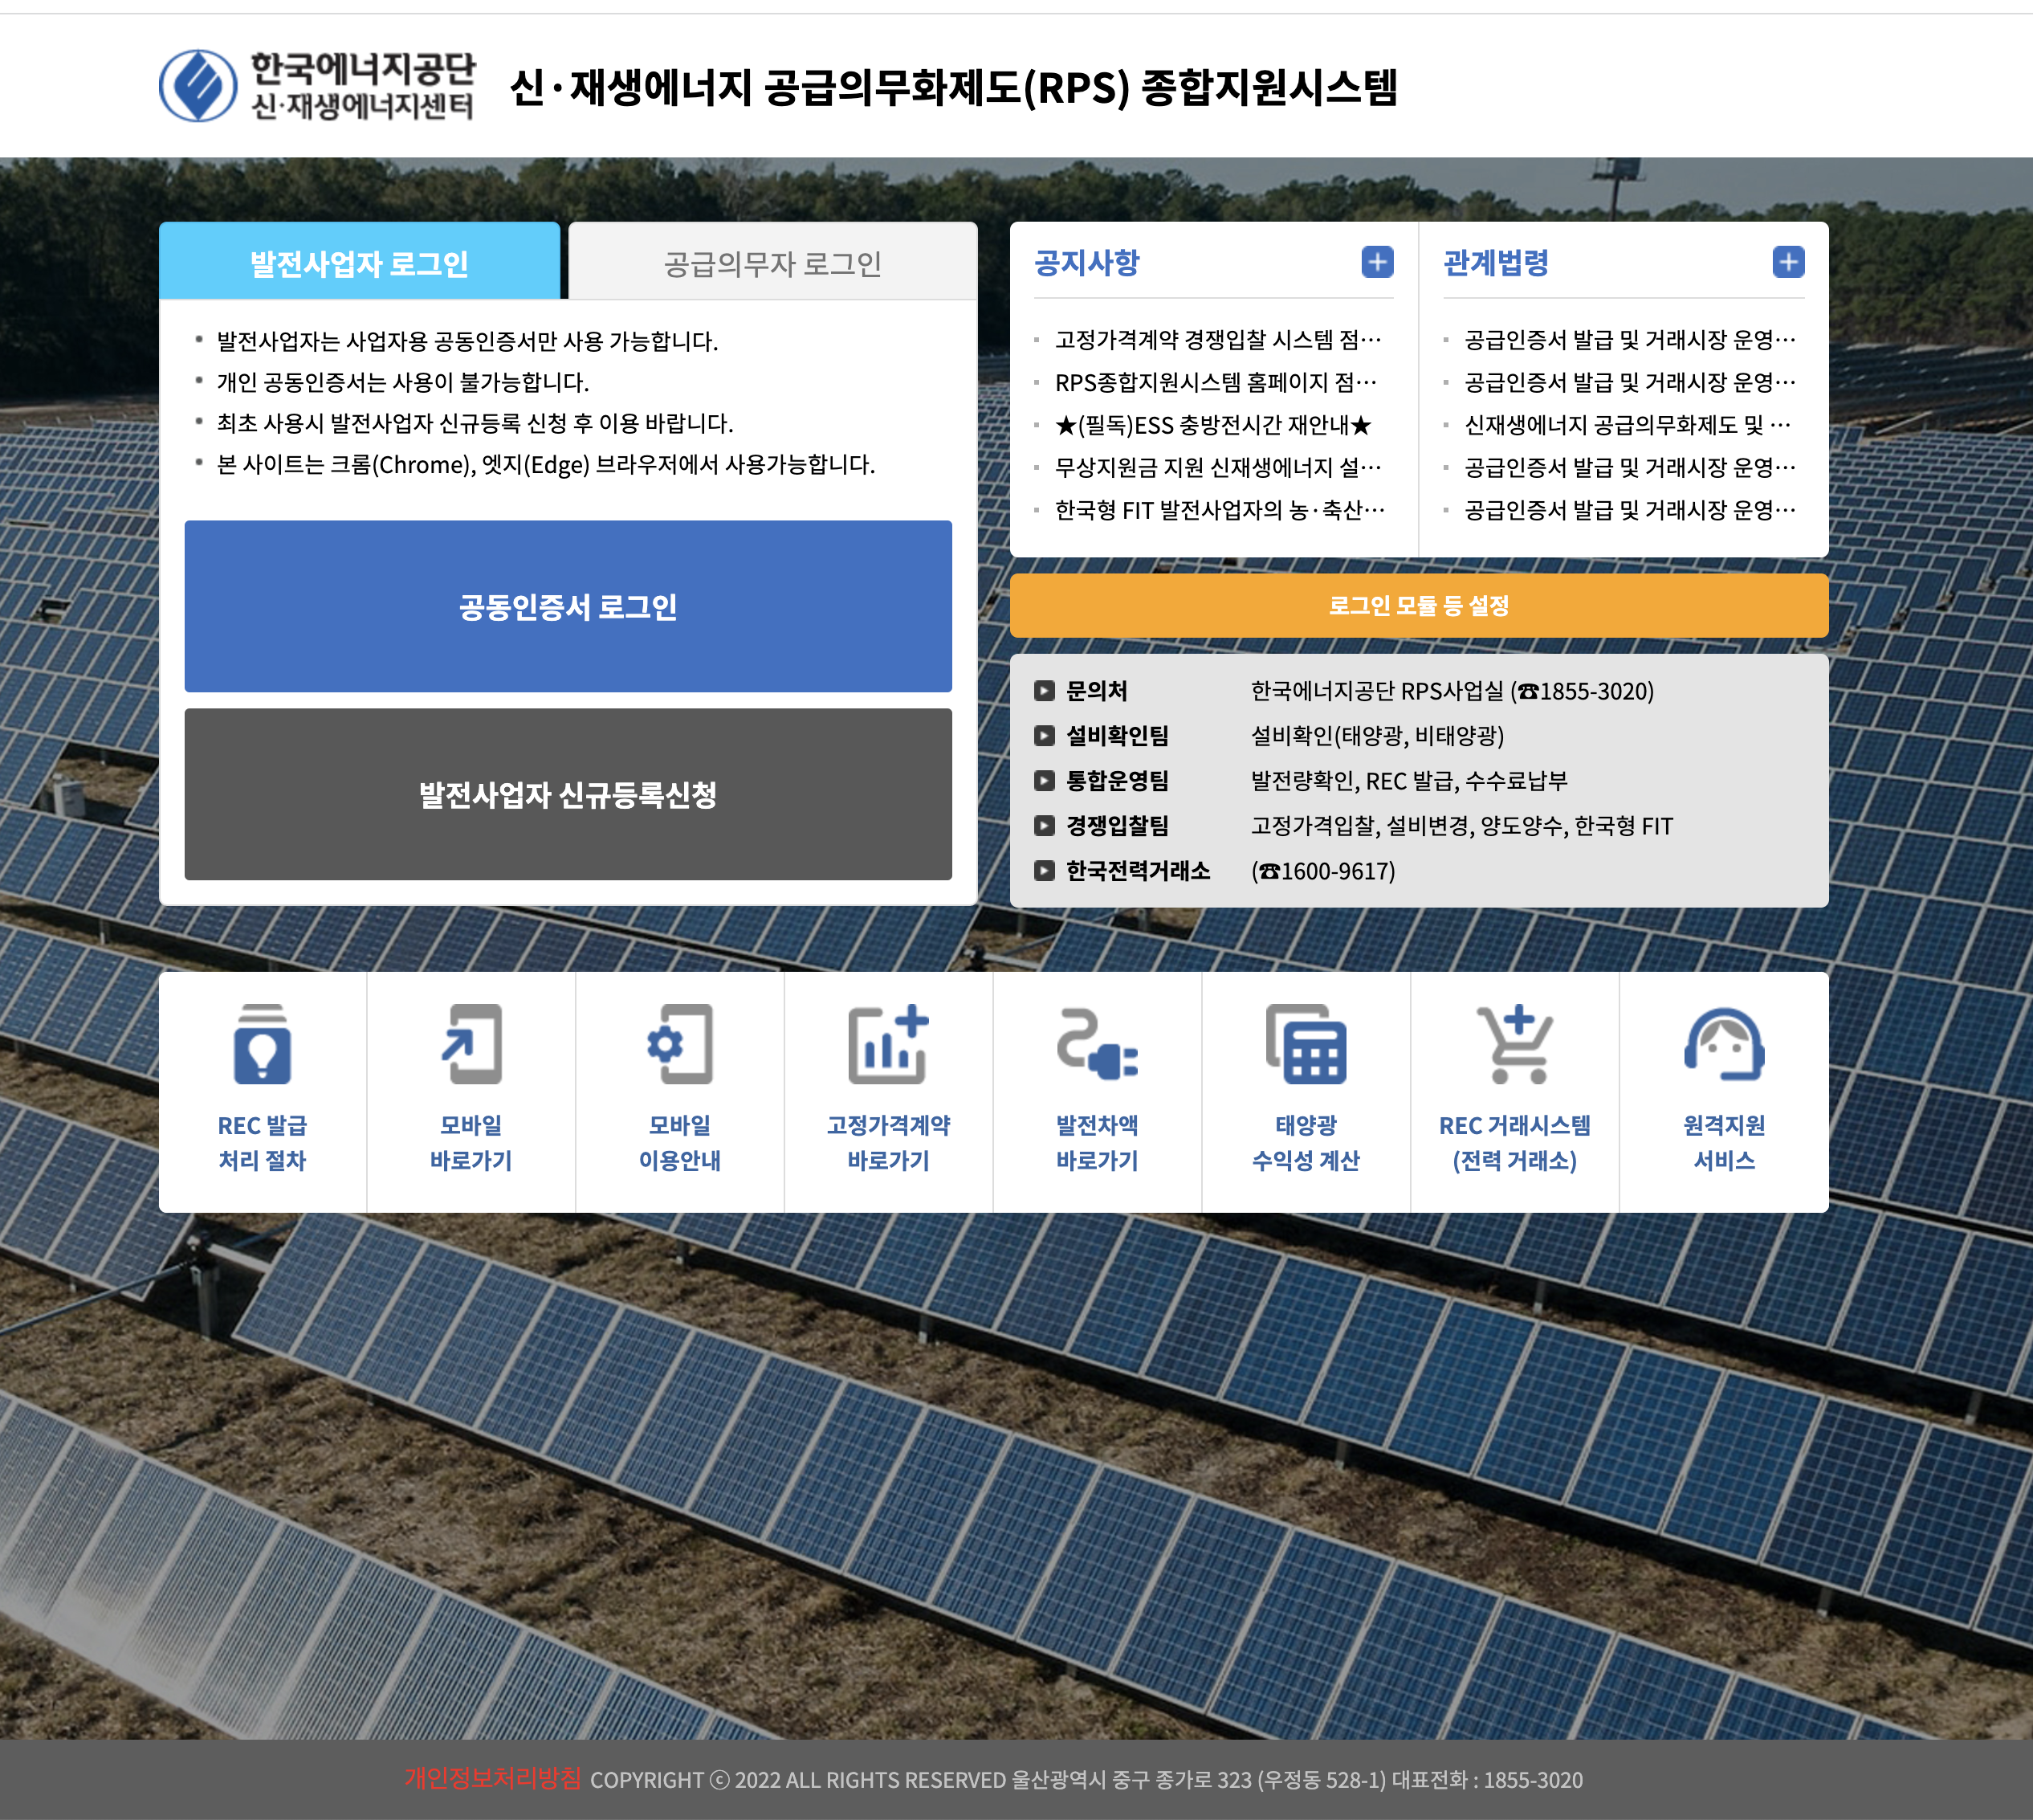Screen dimensions: 2033x1820
Task: Open the ESS 충방전시간 재안내 notice
Action: [x=1212, y=425]
